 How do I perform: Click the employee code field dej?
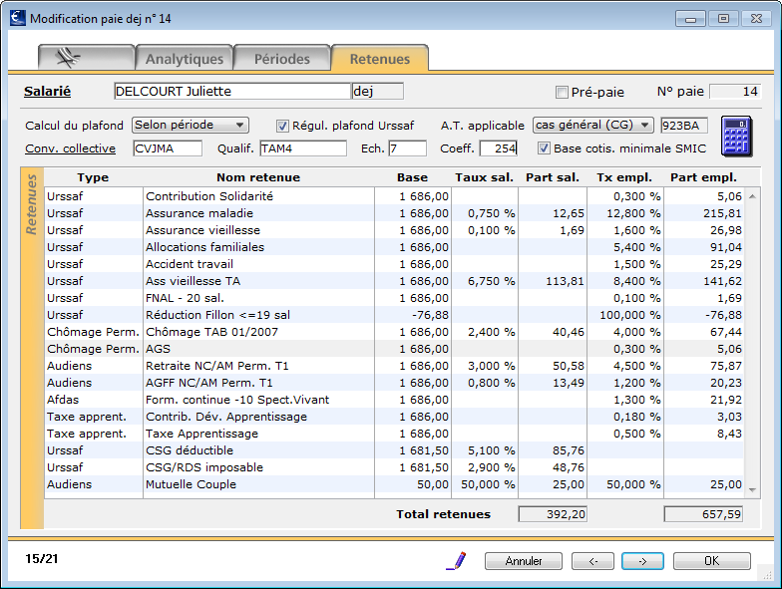(377, 92)
